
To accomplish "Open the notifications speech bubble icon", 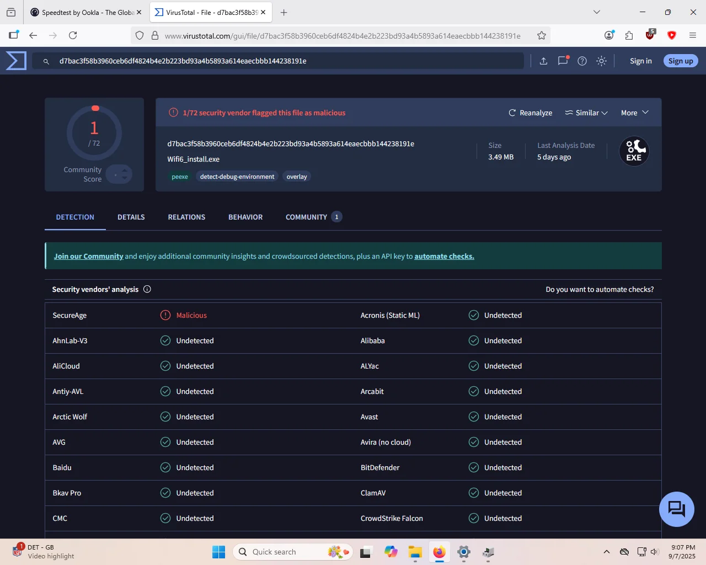I will (563, 61).
